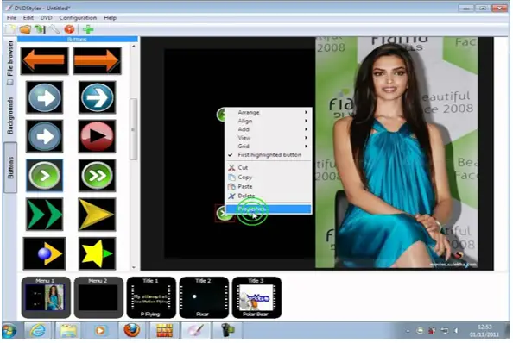
Task: Select the orange right arrow button graphic
Action: pyautogui.click(x=98, y=60)
